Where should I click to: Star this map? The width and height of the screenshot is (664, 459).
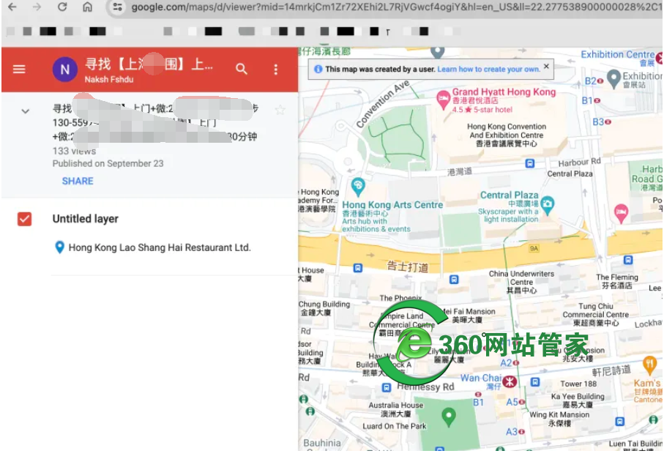pos(280,110)
